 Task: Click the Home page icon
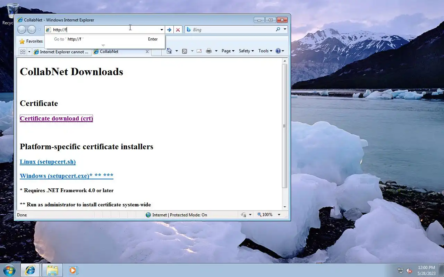coord(169,51)
